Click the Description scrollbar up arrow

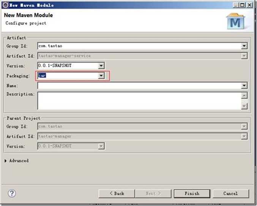[244, 95]
